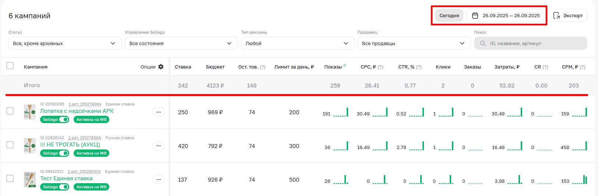
Task: Click the help icon next to CTR
Action: [x=419, y=67]
